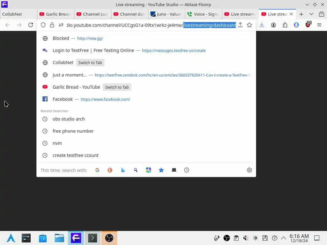Viewport: 327px width, 245px height.
Task: Open site permissions icon in address bar
Action: (61, 25)
